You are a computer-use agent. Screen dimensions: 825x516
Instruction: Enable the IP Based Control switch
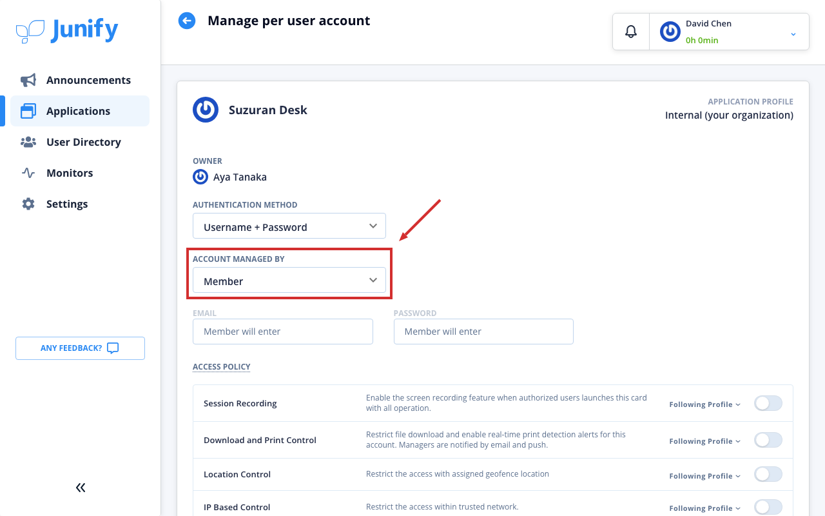click(768, 508)
